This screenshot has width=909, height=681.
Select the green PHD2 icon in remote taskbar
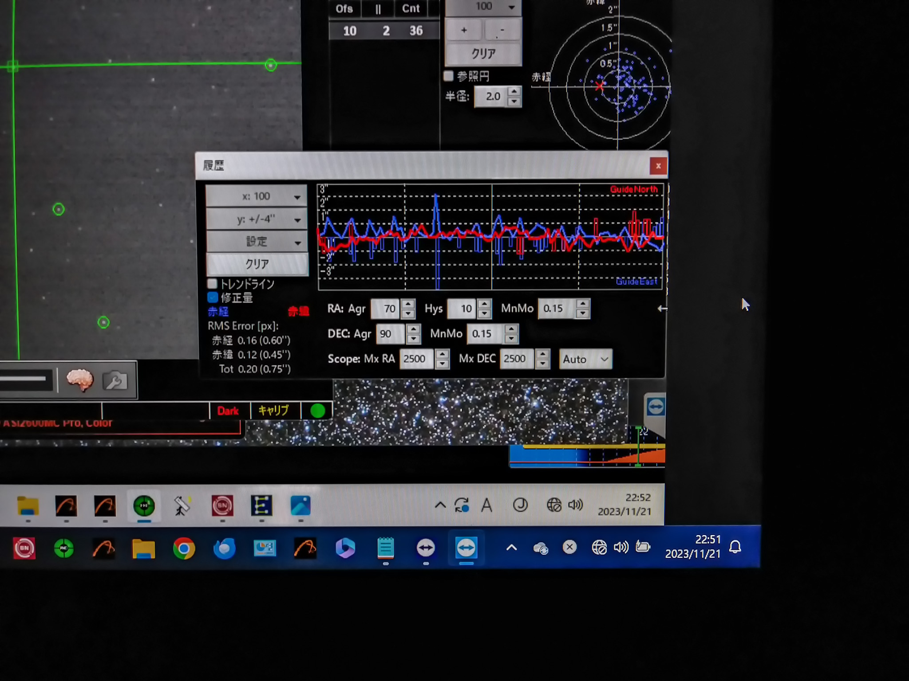(x=144, y=506)
